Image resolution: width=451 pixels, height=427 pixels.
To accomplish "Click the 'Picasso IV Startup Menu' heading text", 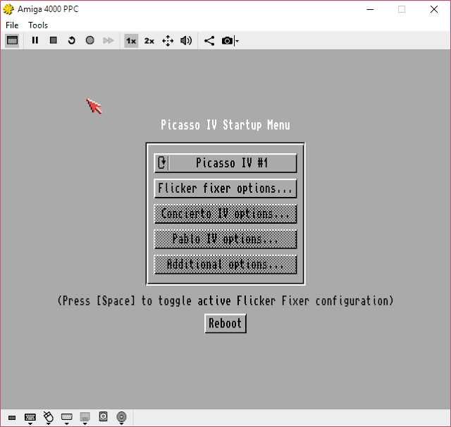I will [225, 125].
